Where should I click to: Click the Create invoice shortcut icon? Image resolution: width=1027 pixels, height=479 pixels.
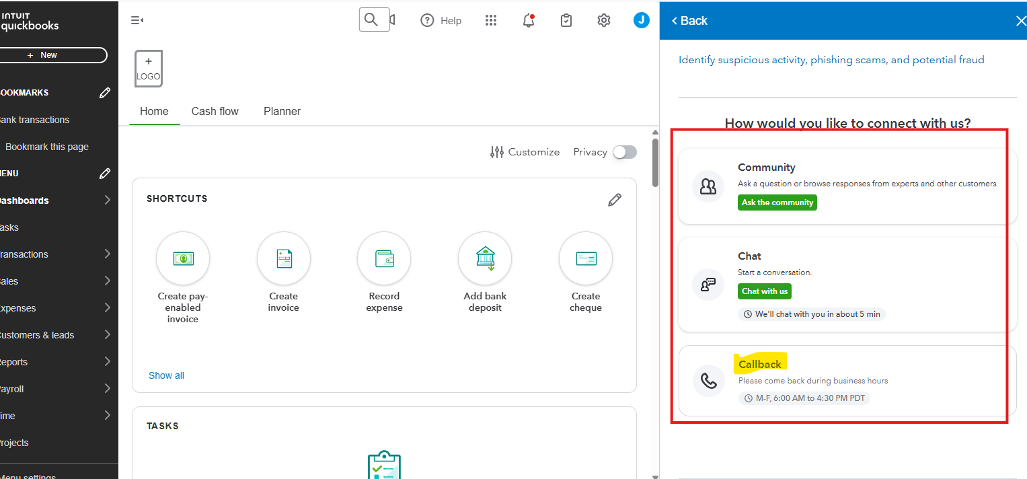[283, 258]
